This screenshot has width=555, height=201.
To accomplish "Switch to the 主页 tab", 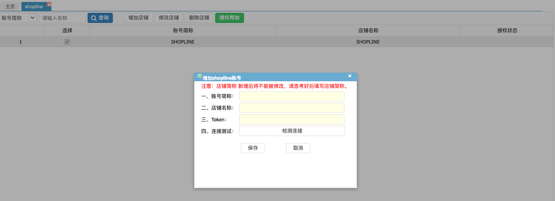I will click(10, 7).
